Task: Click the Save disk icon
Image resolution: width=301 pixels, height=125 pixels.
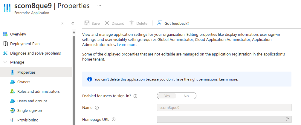Action: 87,23
